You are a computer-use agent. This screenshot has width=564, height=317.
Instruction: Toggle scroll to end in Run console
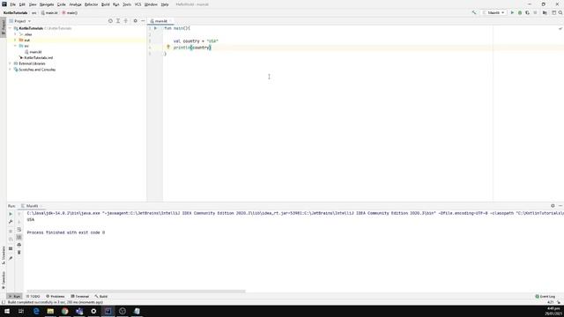point(19,237)
